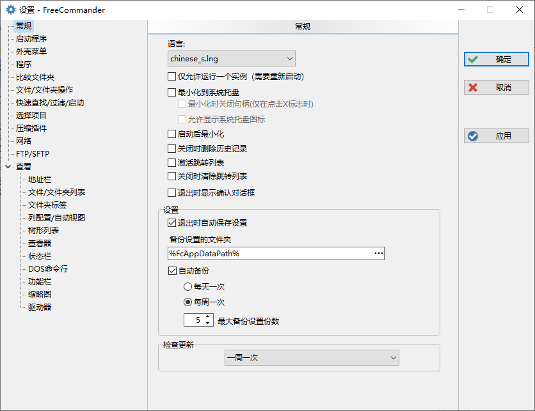The height and width of the screenshot is (411, 535).
Task: Open the language dropdown showing chinese_s.lng
Action: 231,58
